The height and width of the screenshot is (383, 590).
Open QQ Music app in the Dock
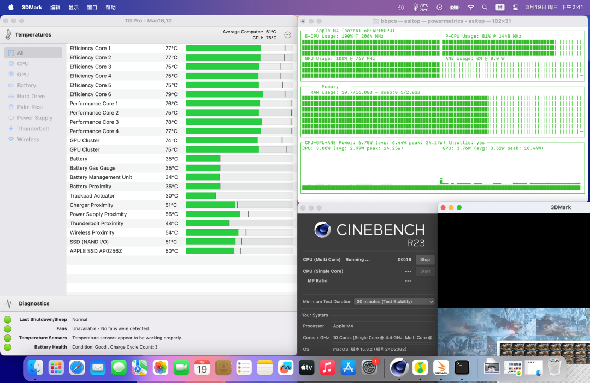(420, 368)
